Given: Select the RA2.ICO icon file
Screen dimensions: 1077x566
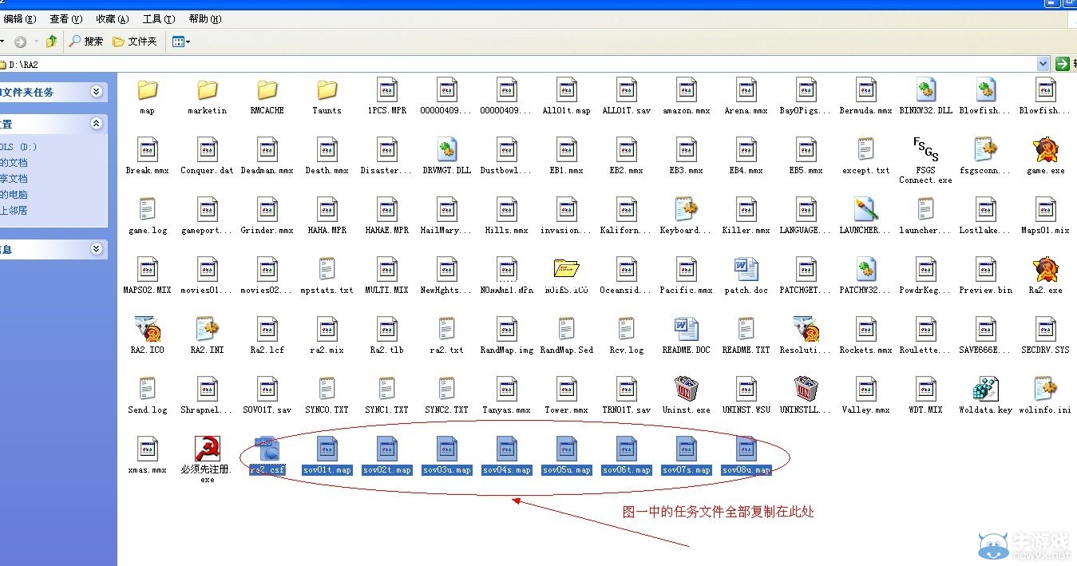Looking at the screenshot, I should [147, 329].
